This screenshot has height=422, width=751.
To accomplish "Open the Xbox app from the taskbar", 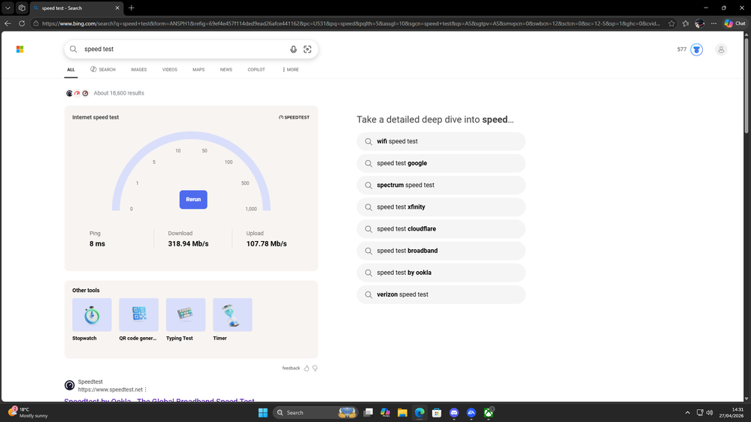I will click(489, 412).
